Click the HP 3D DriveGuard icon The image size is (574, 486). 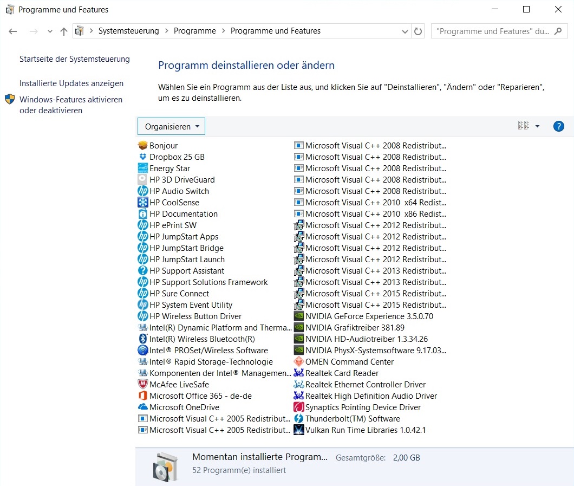[143, 179]
